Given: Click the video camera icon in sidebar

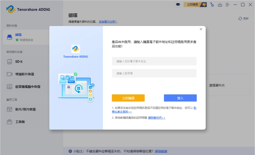Looking at the screenshot, I should click(10, 74).
